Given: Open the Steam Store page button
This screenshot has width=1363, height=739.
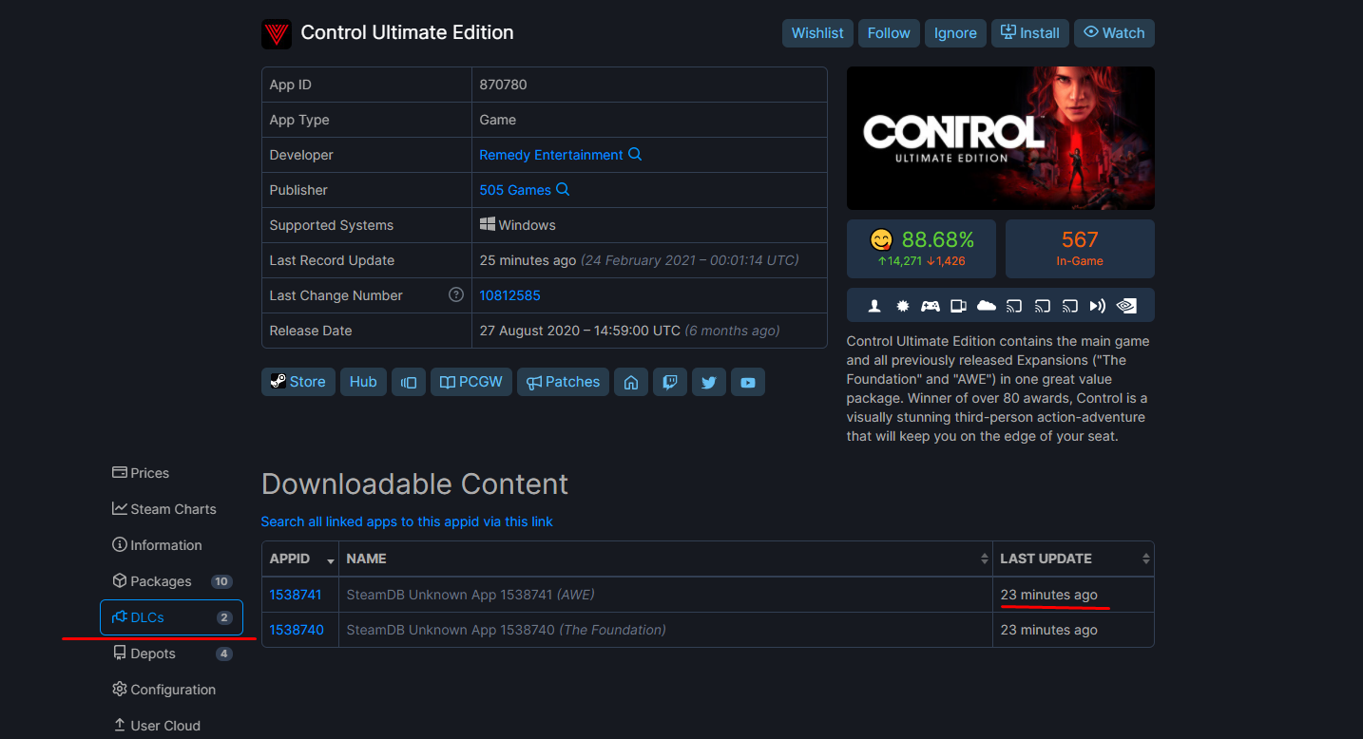Looking at the screenshot, I should 298,382.
